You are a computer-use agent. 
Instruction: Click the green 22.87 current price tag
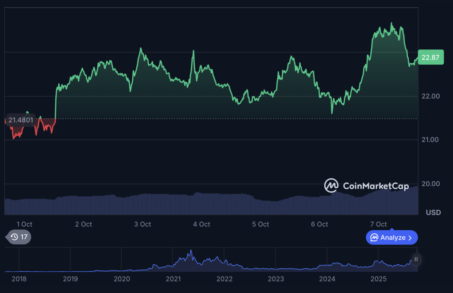click(x=430, y=57)
